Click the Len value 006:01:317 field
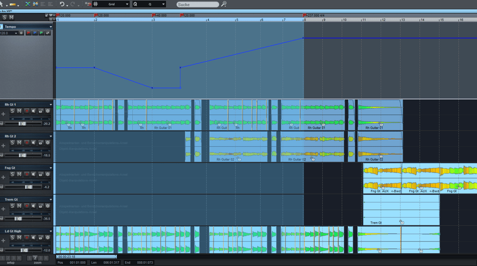This screenshot has height=266, width=477. [x=111, y=263]
